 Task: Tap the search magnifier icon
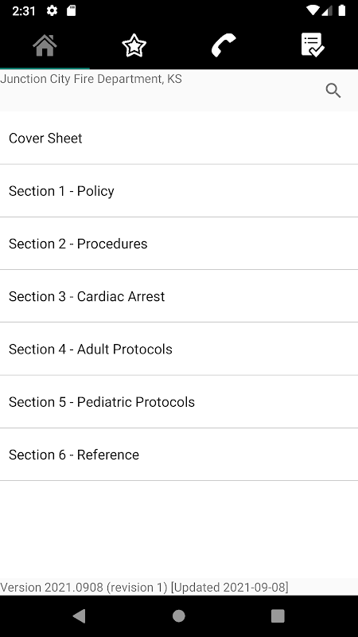click(x=333, y=91)
